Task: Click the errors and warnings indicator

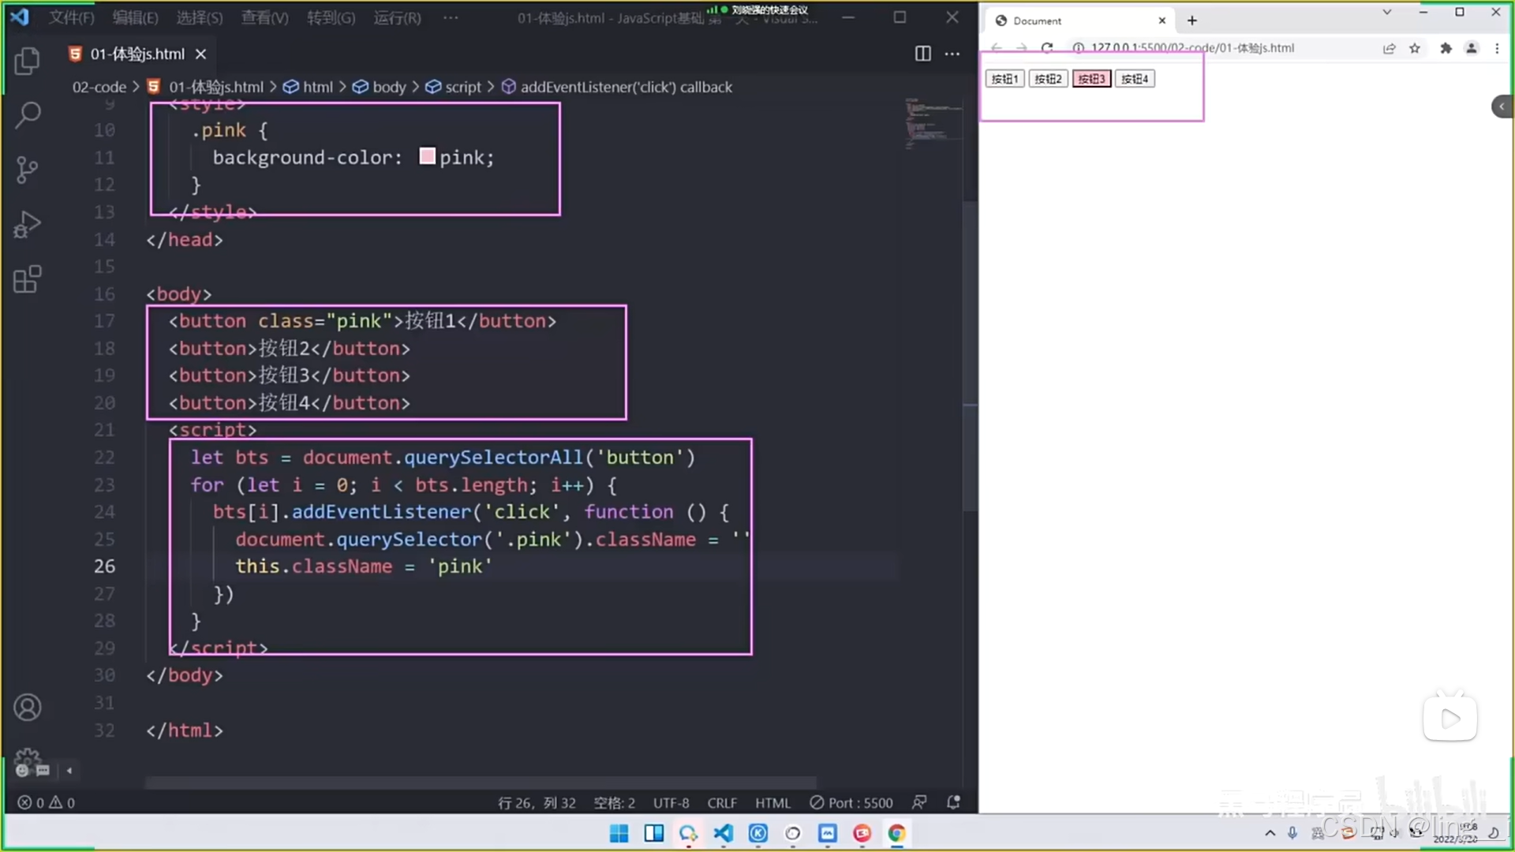Action: (x=47, y=802)
